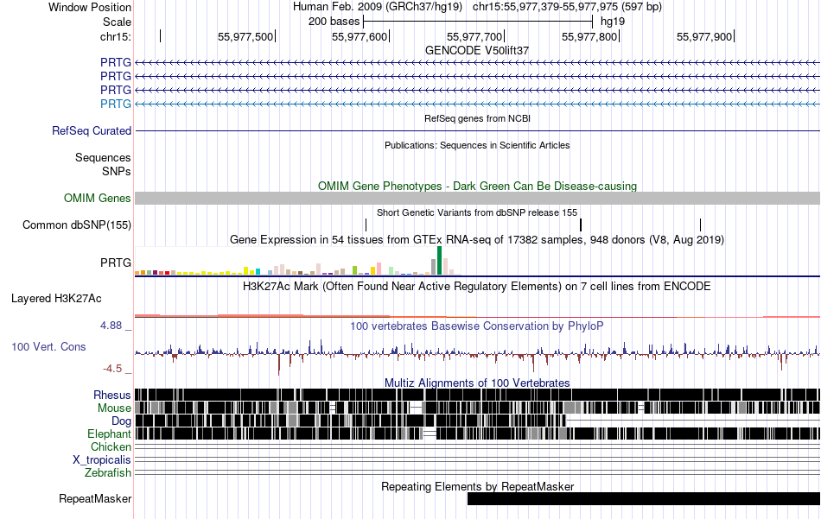Click the Zebrafish alignment row label
The image size is (821, 519).
point(108,472)
